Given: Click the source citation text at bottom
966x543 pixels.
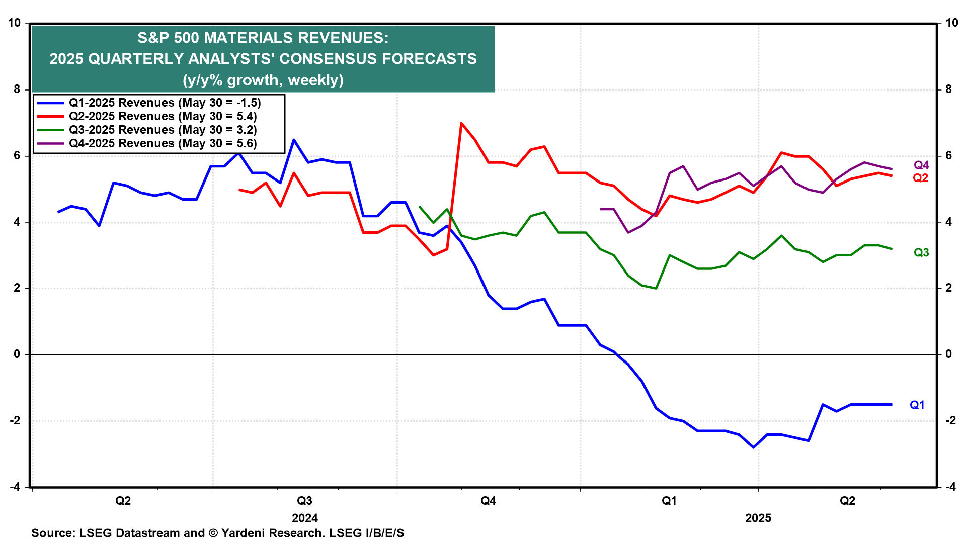Looking at the screenshot, I should click(217, 533).
